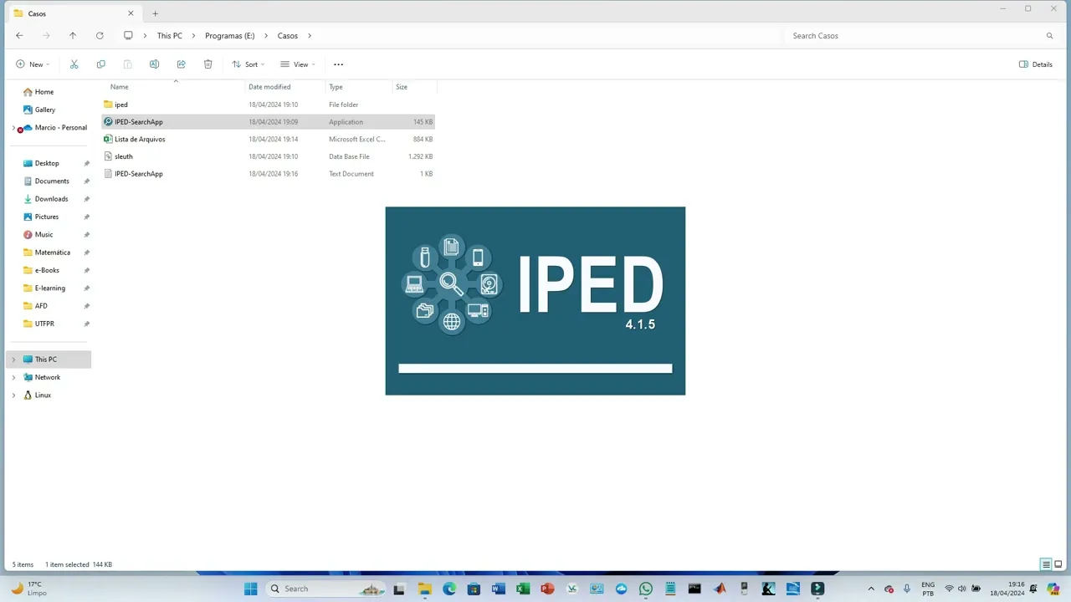Open the See more ellipsis menu
Screen dimensions: 1071x602
338,64
